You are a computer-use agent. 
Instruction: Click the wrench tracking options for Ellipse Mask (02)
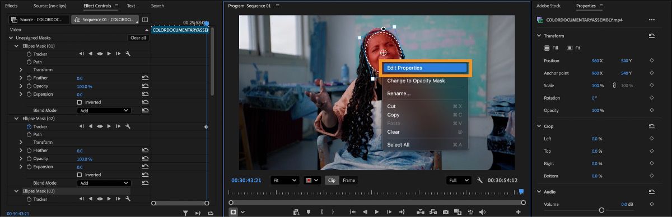pyautogui.click(x=128, y=126)
